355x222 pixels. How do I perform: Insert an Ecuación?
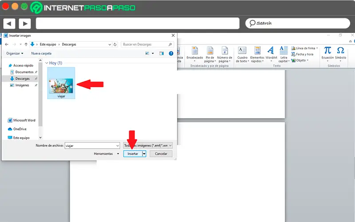tap(327, 54)
